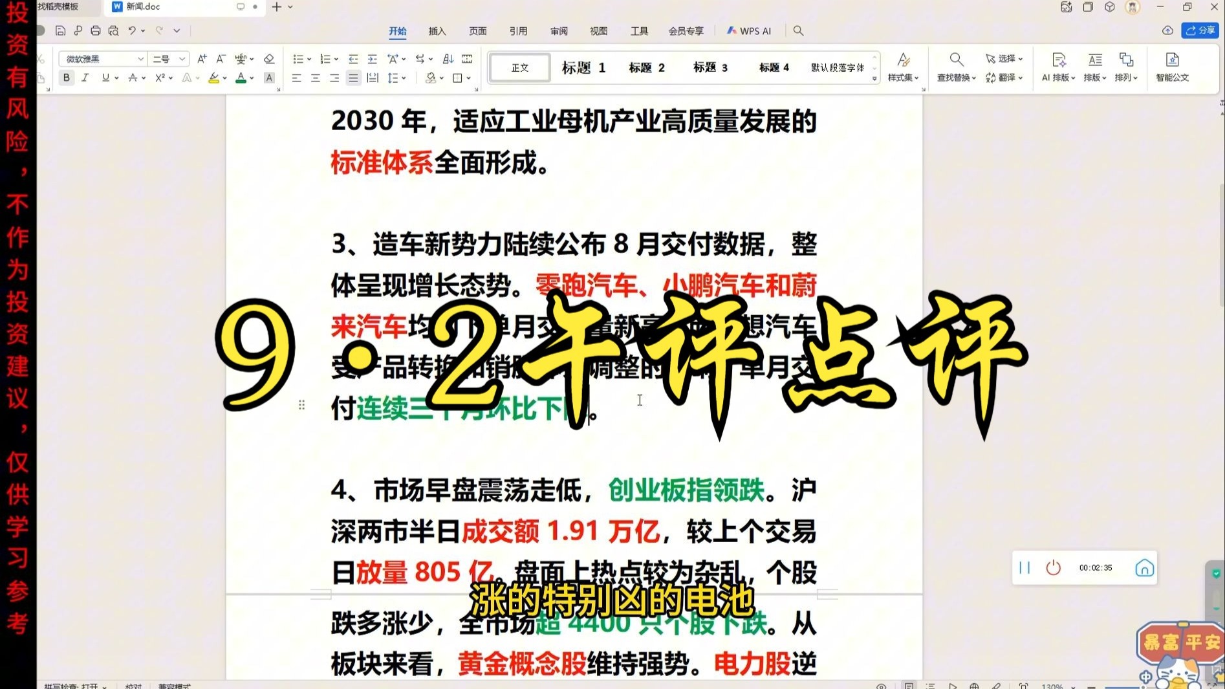Open 智能公文 smart document tool
Image resolution: width=1225 pixels, height=689 pixels.
[1172, 67]
